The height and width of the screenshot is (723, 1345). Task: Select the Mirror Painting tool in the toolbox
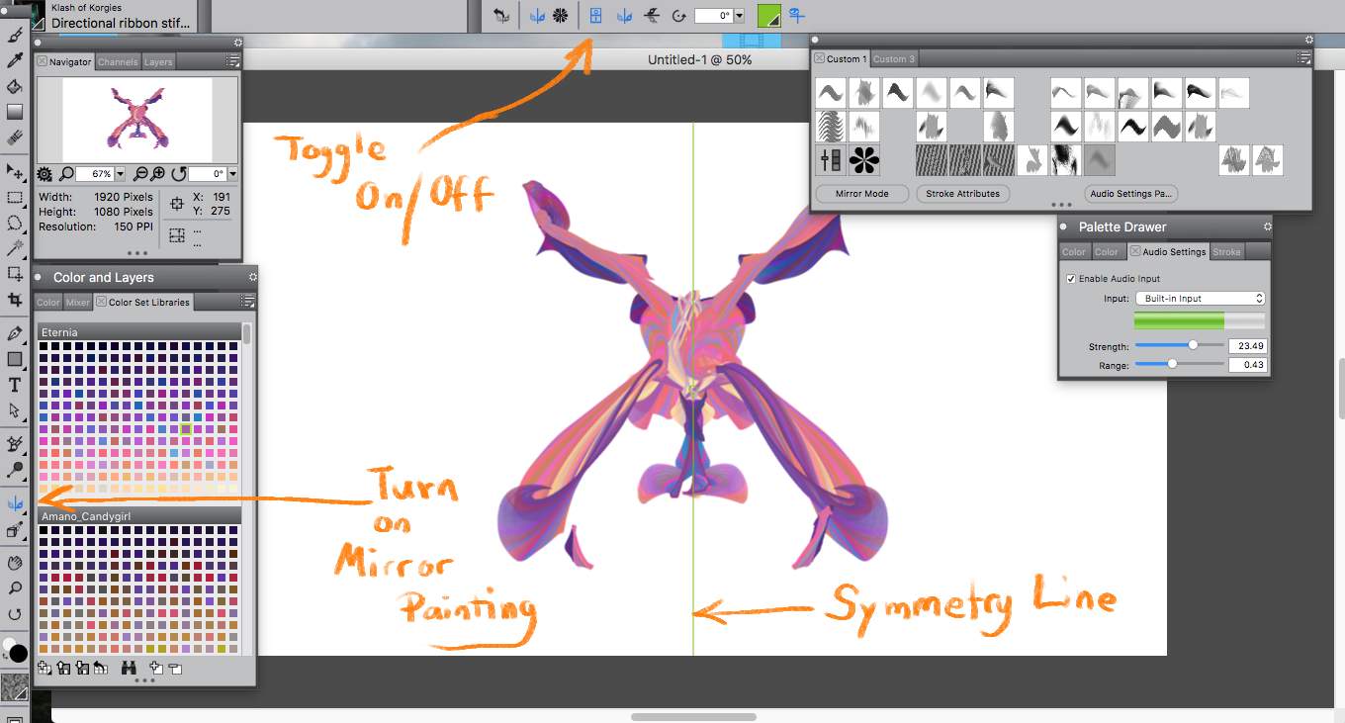[x=15, y=503]
